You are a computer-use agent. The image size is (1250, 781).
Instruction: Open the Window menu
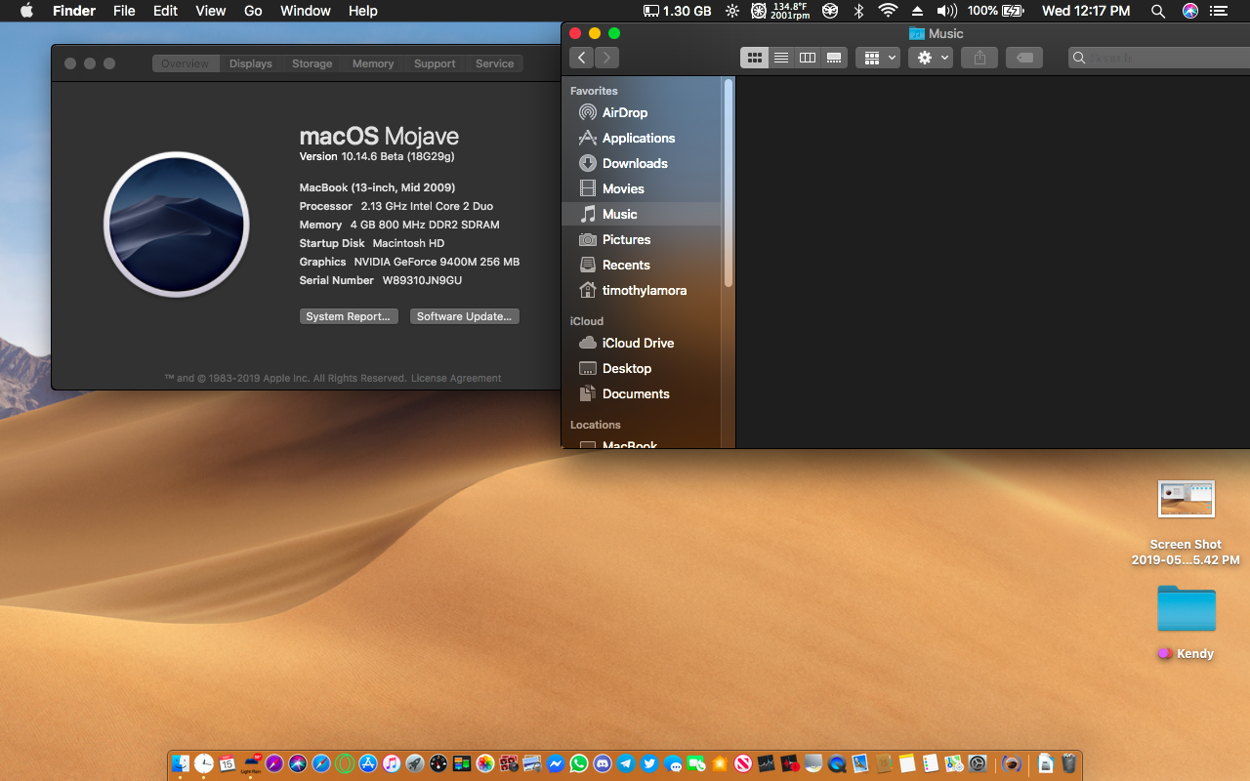point(306,11)
